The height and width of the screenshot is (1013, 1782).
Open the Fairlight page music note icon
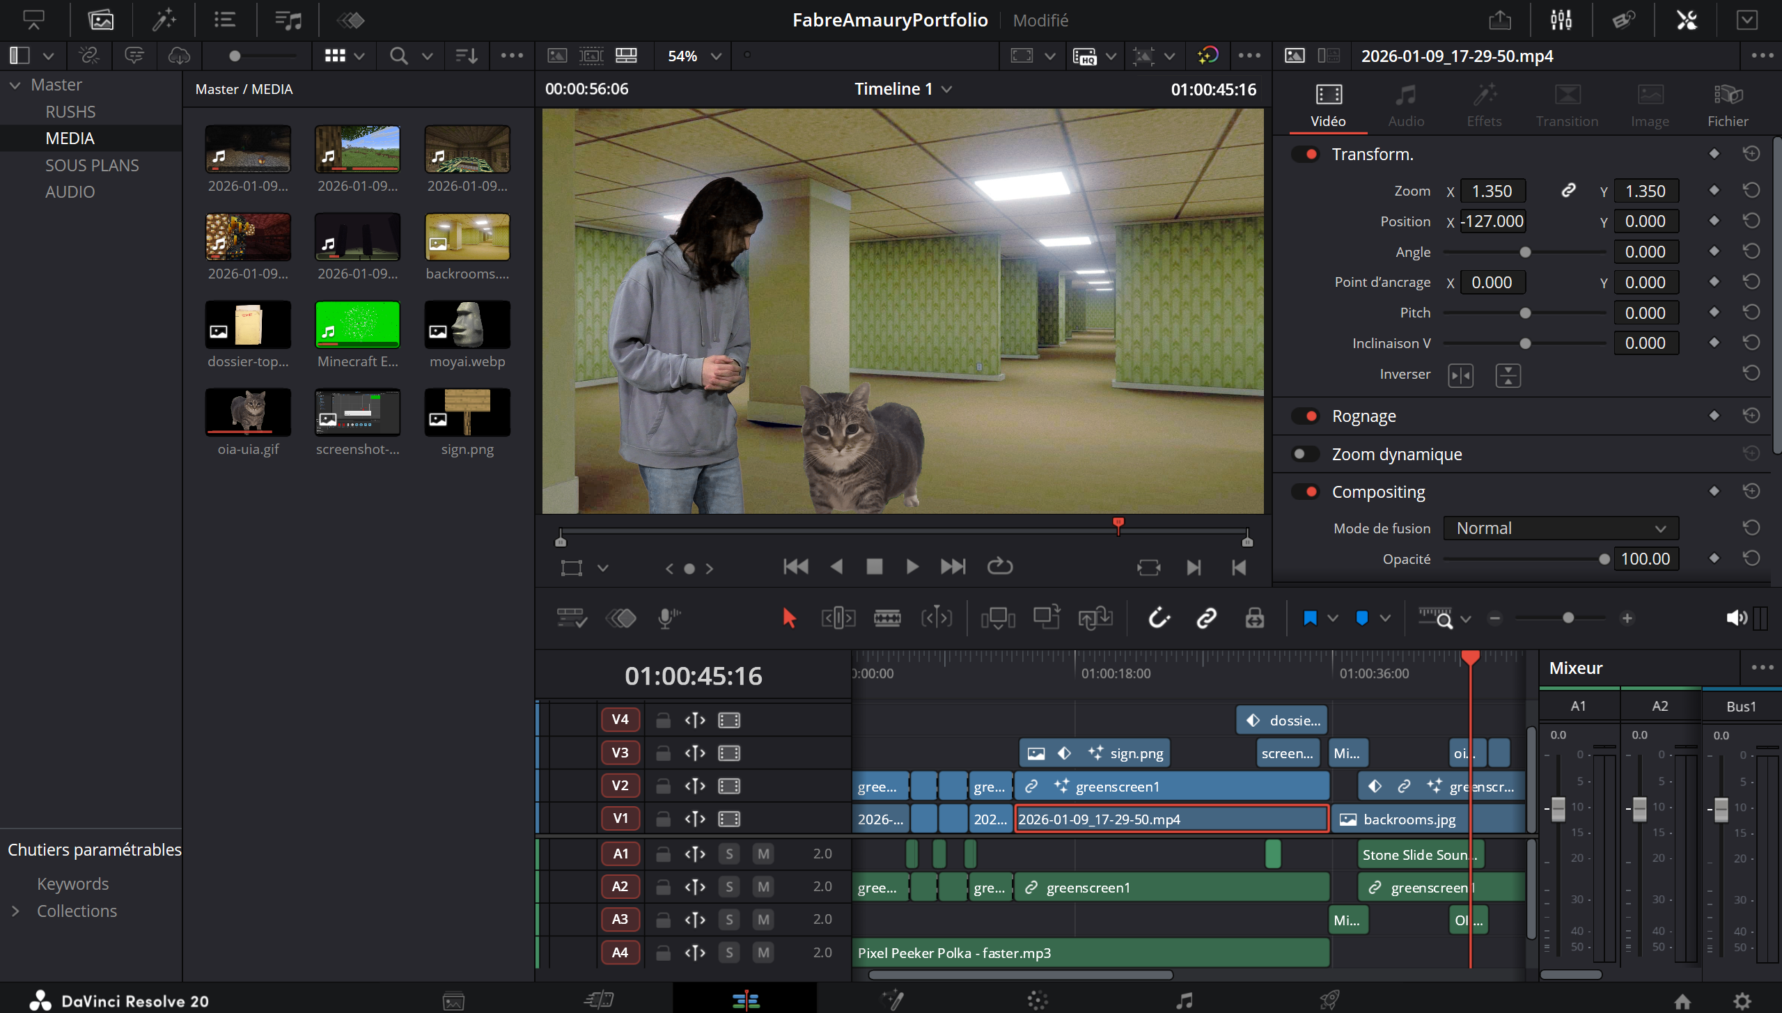click(x=1184, y=1000)
